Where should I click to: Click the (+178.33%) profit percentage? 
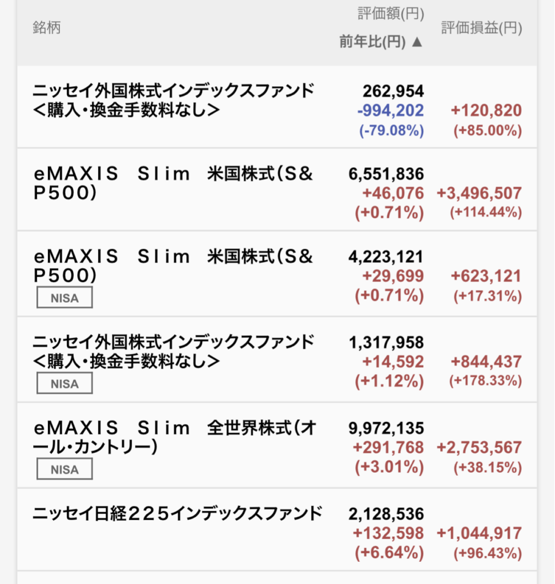pos(485,380)
